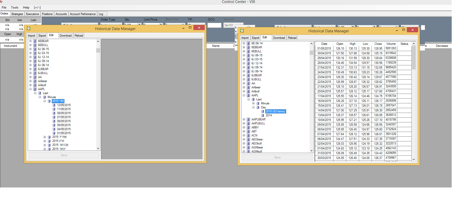Expand the Minute node in the right window
The image size is (475, 216).
pyautogui.click(x=253, y=103)
